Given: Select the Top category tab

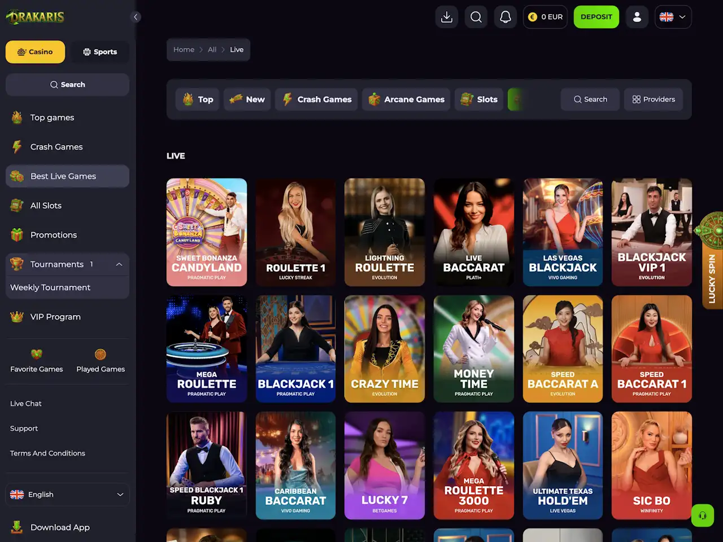Looking at the screenshot, I should pyautogui.click(x=197, y=99).
